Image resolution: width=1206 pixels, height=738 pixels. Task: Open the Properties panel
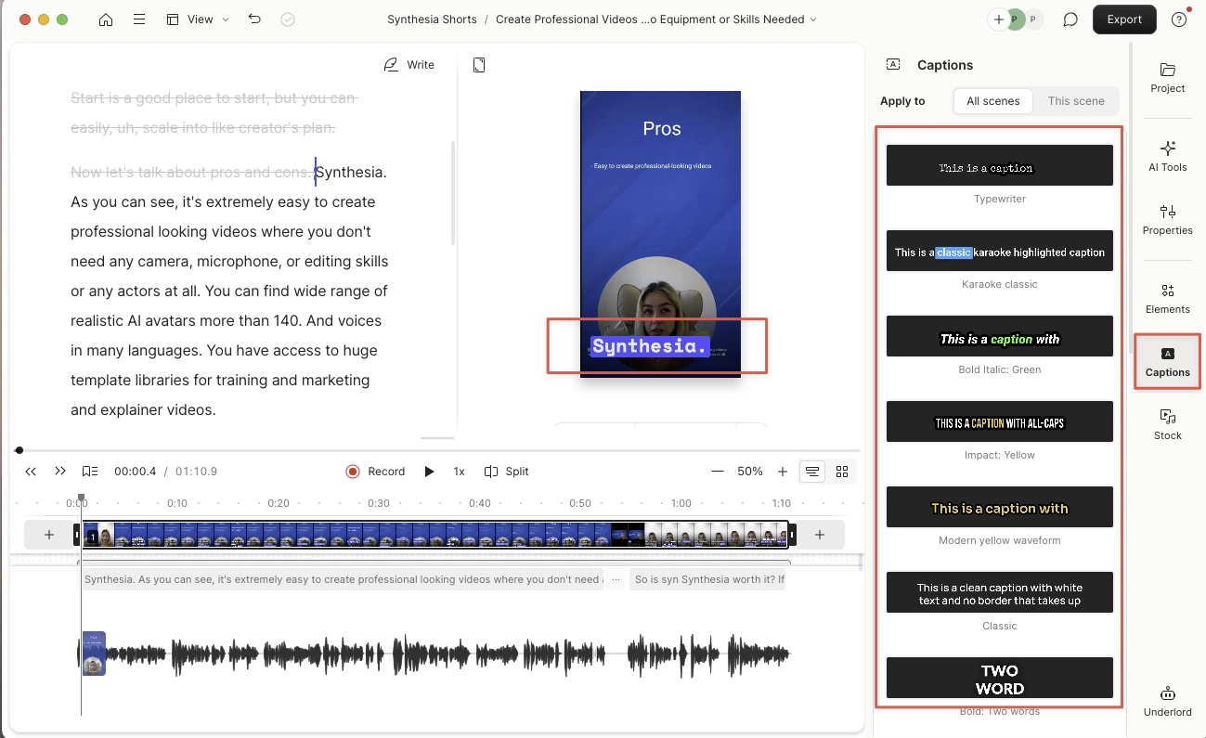click(1168, 220)
